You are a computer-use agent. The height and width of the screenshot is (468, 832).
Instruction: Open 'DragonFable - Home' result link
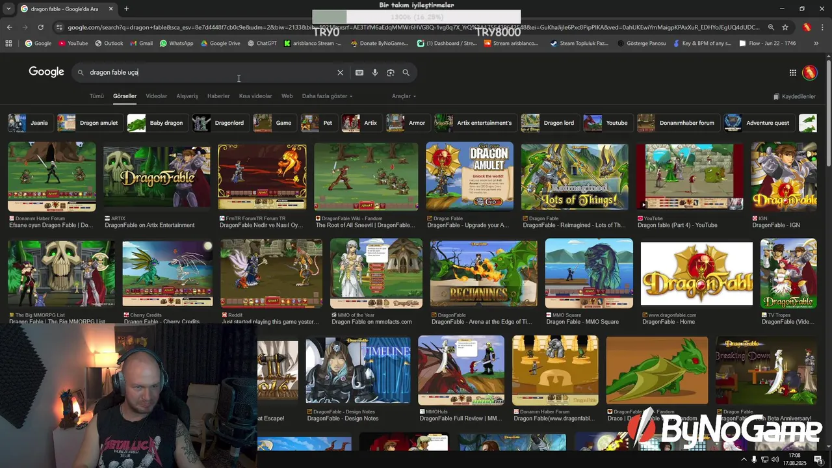668,322
